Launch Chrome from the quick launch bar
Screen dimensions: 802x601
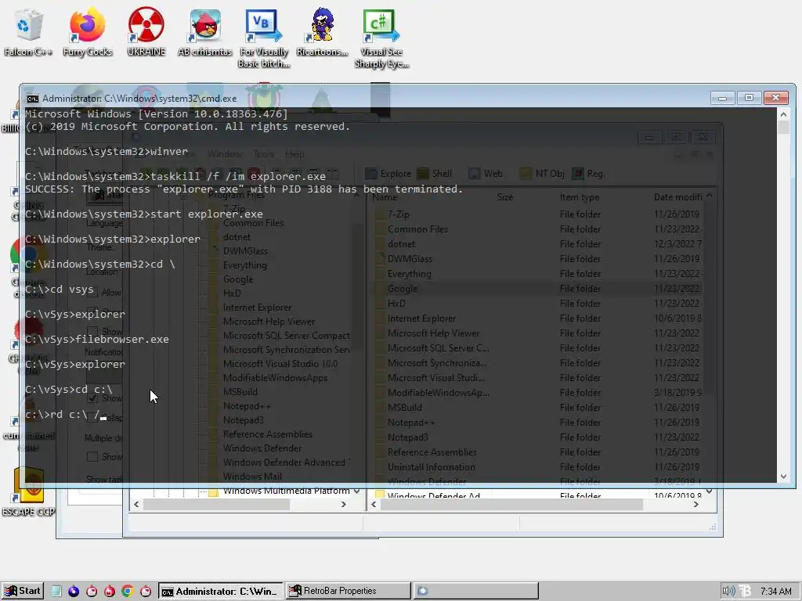click(x=128, y=592)
